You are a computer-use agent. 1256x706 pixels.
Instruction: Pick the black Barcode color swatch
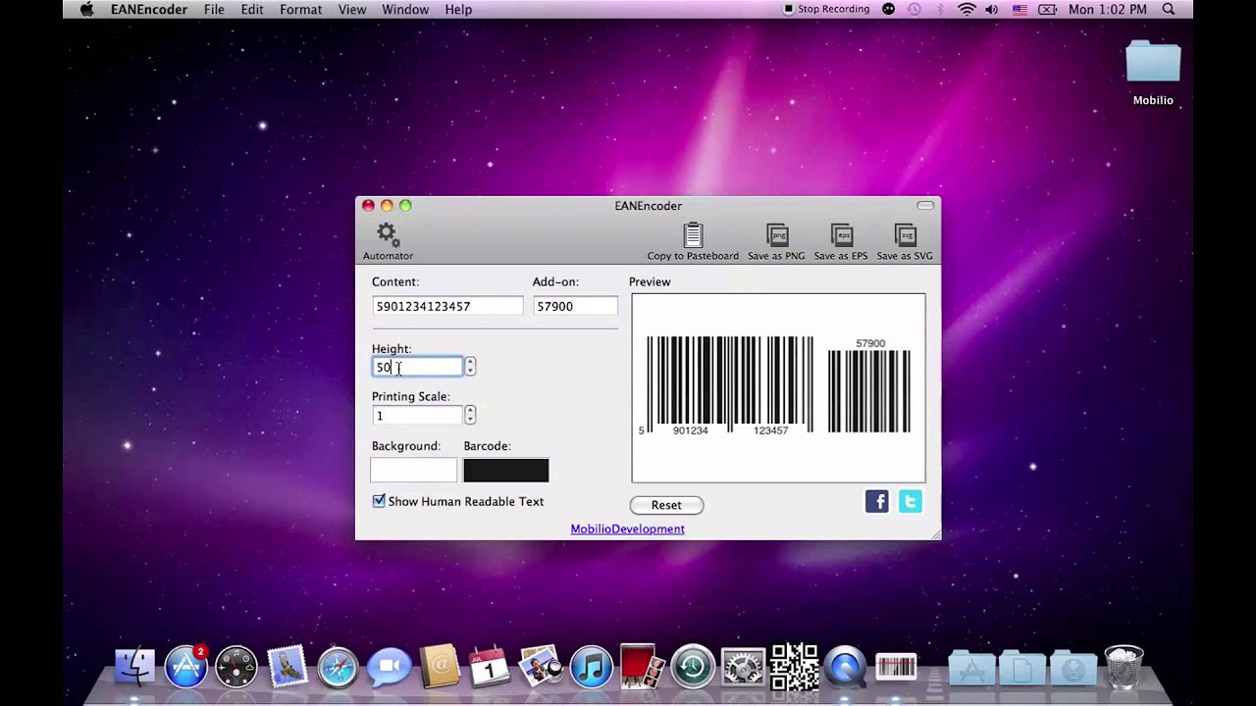point(506,471)
